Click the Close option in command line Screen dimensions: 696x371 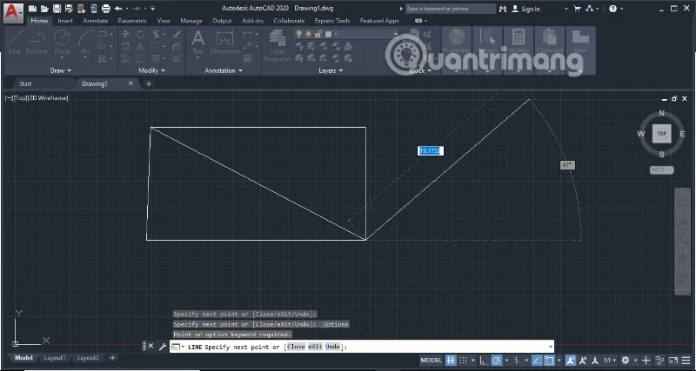296,347
